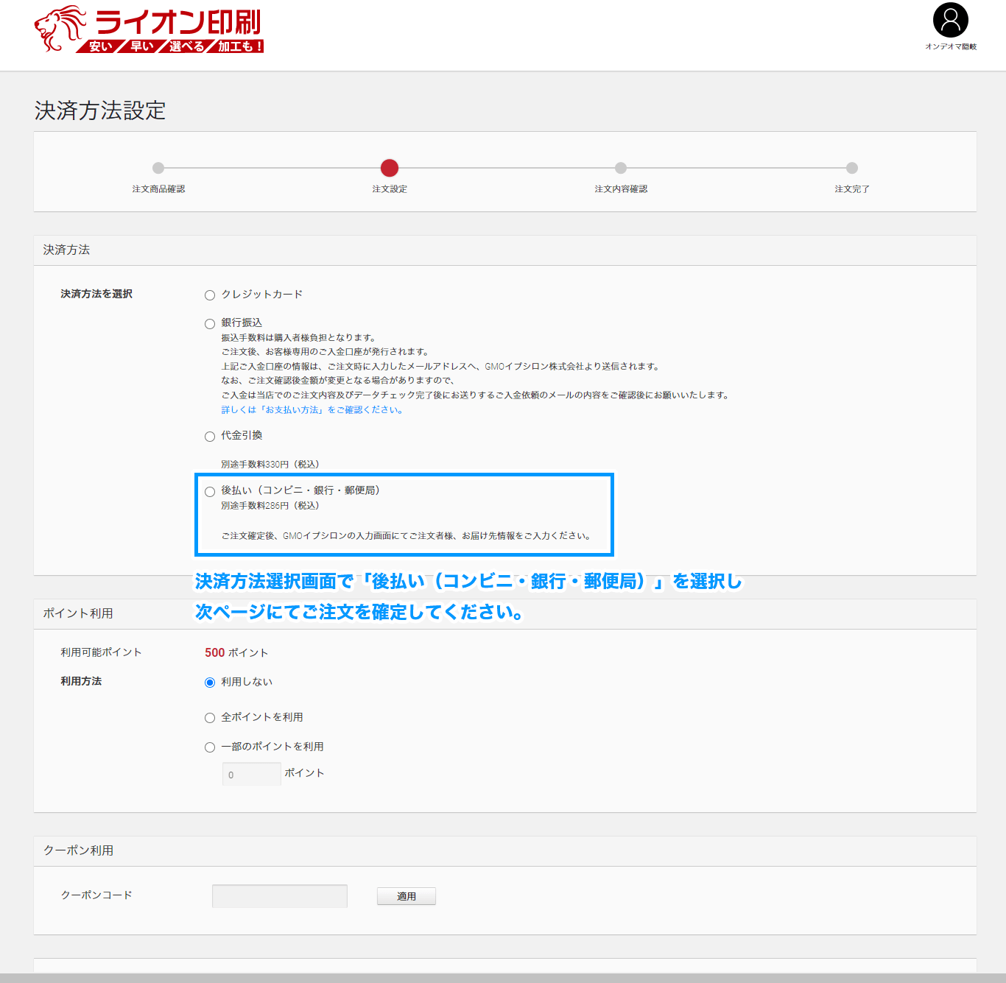The width and height of the screenshot is (1006, 983).
Task: Select クレジットカード payment option
Action: [210, 295]
